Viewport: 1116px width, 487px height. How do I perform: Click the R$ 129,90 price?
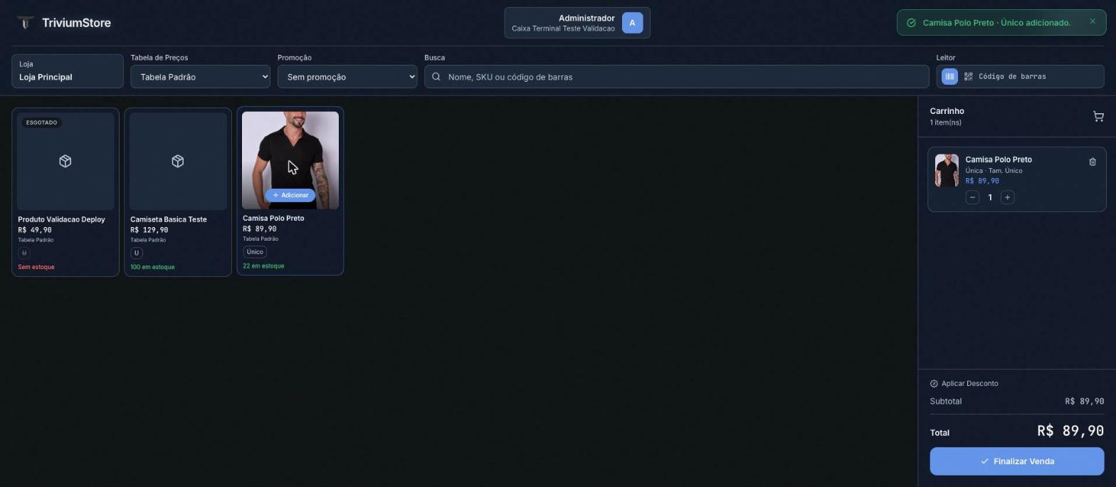[149, 230]
